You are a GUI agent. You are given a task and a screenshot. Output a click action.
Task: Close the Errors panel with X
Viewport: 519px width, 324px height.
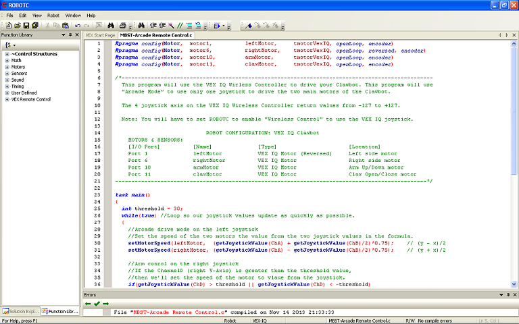tap(515, 294)
